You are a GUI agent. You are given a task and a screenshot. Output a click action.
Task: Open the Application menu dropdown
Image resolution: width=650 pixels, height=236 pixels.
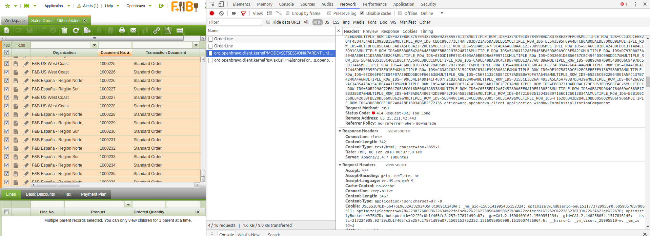(57, 6)
